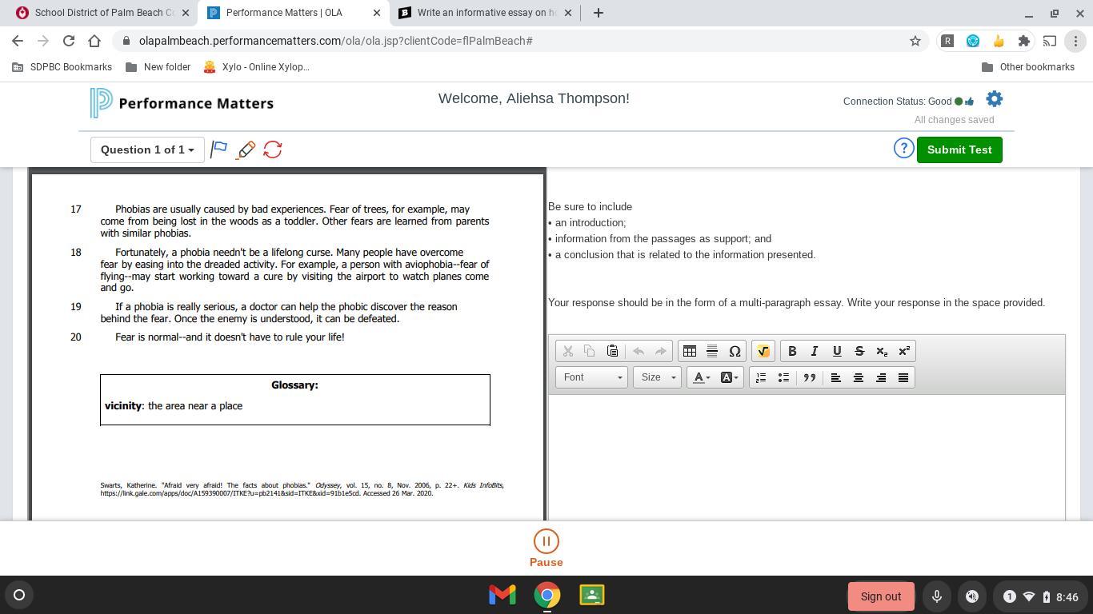Click the Copy icon in editor toolbar
Image resolution: width=1093 pixels, height=614 pixels.
[x=590, y=351]
